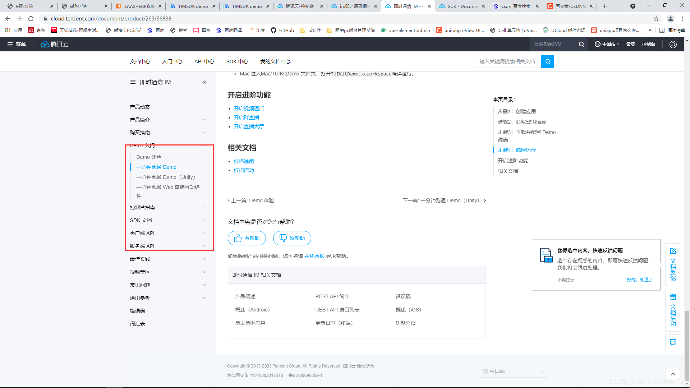Select 一分钟跑通 Demo（Unity）in the sidebar
690x388 pixels.
pyautogui.click(x=165, y=177)
